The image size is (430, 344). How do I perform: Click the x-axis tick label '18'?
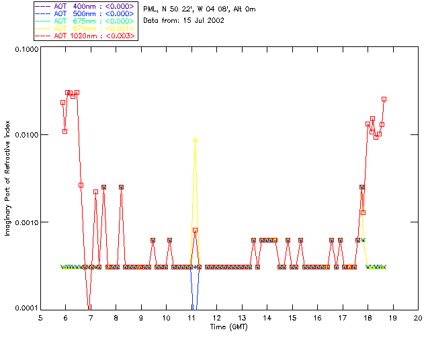coord(368,318)
